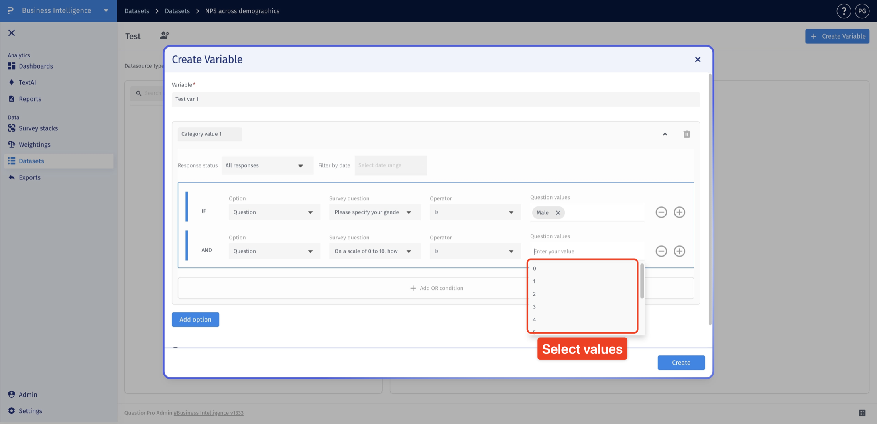Screen dimensions: 877x424
Task: Expand the Business Intelligence app switcher
Action: click(x=106, y=11)
